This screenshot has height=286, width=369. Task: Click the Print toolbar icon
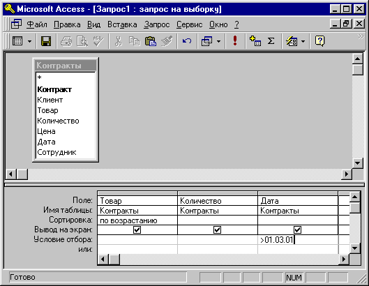(66, 41)
